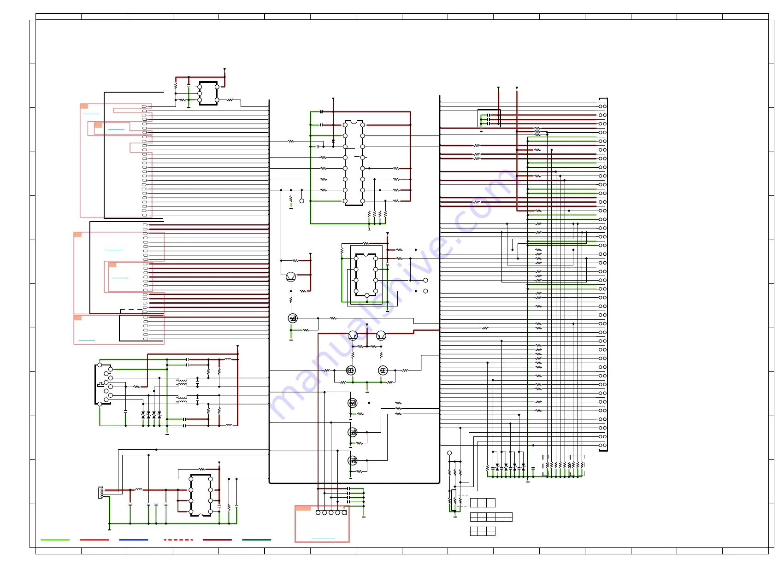Click the widest five-column grid table at the bottom right
Viewport: 784px width, 582px height.
pos(491,517)
